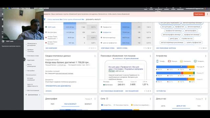Click the help icon next to Сети
The width and height of the screenshot is (210, 118).
click(107, 99)
